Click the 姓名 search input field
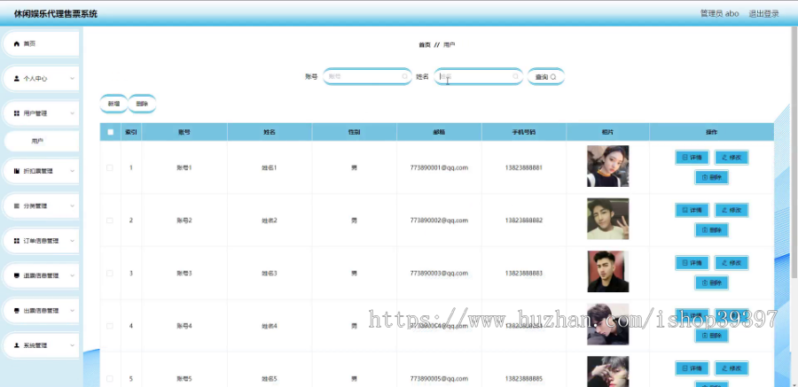Screen dimensions: 798x387 coord(478,77)
